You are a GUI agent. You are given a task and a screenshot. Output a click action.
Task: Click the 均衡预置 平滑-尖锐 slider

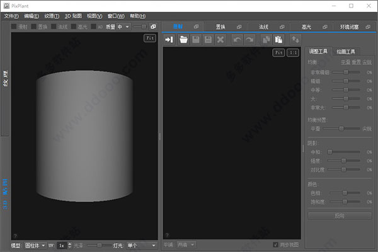[341, 129]
